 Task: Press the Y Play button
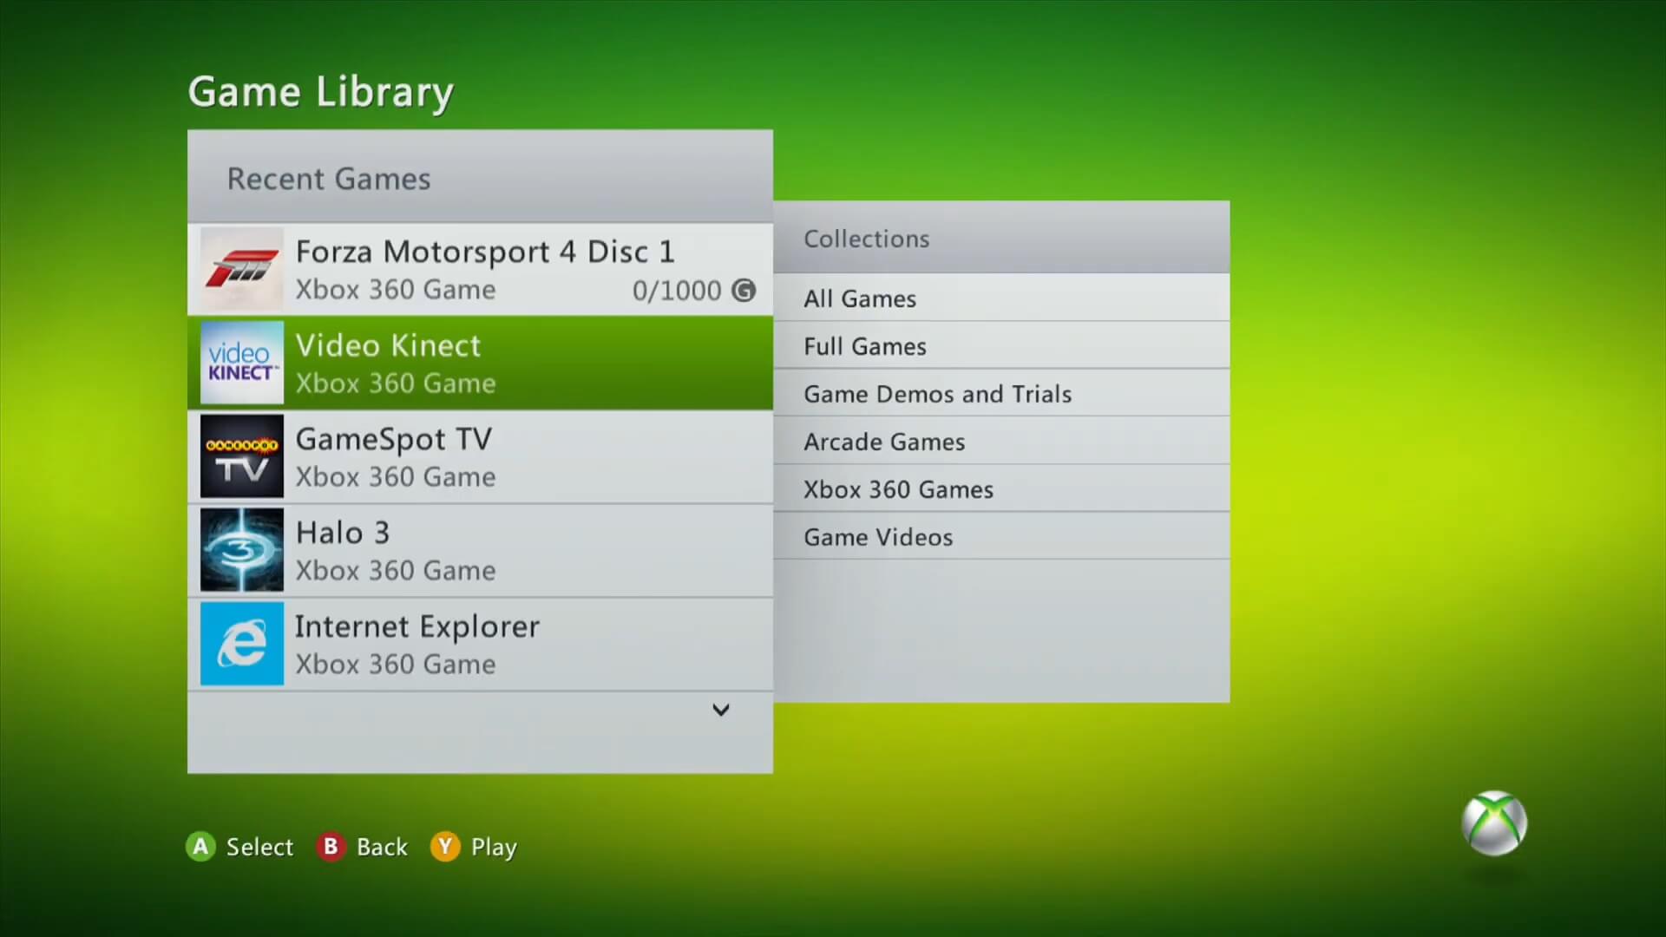(x=444, y=847)
